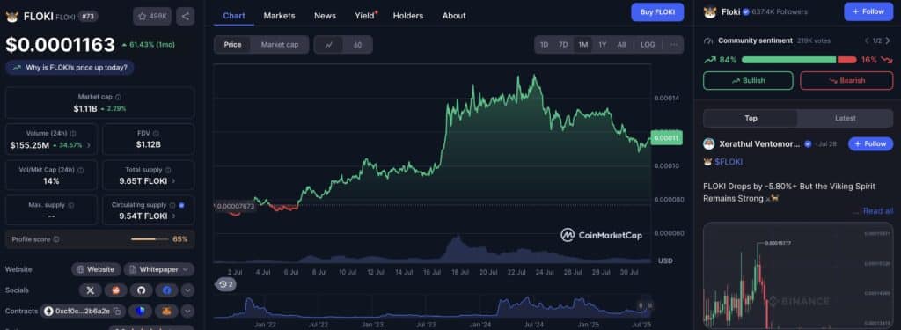The width and height of the screenshot is (901, 330).
Task: Expand the Whitepaper dropdown
Action: tap(159, 269)
